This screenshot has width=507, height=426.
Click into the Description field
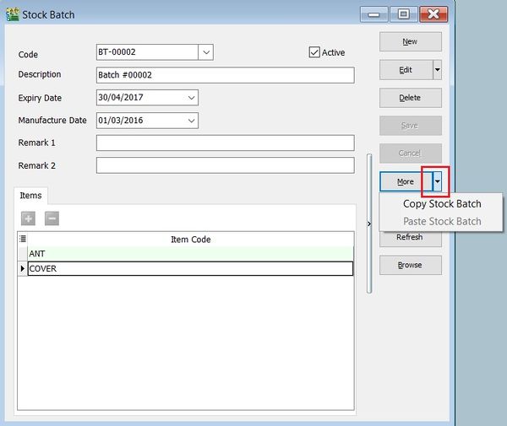(x=225, y=75)
